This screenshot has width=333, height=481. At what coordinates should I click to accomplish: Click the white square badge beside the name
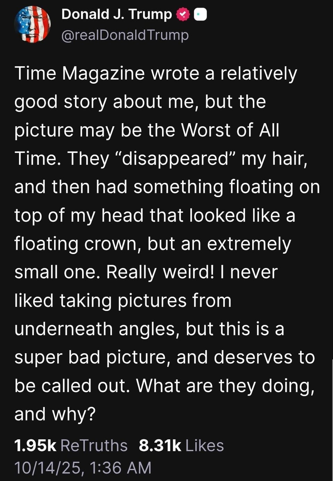(x=200, y=15)
